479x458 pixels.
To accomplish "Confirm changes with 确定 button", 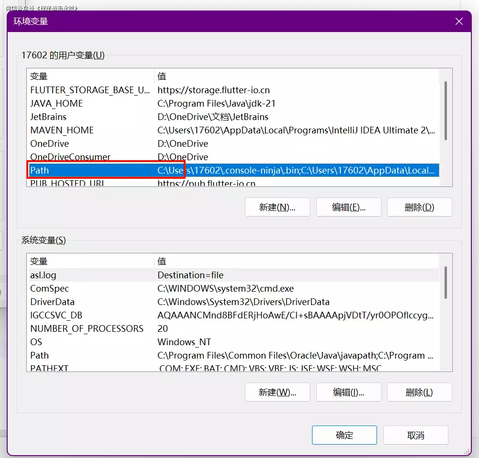I will pyautogui.click(x=344, y=435).
